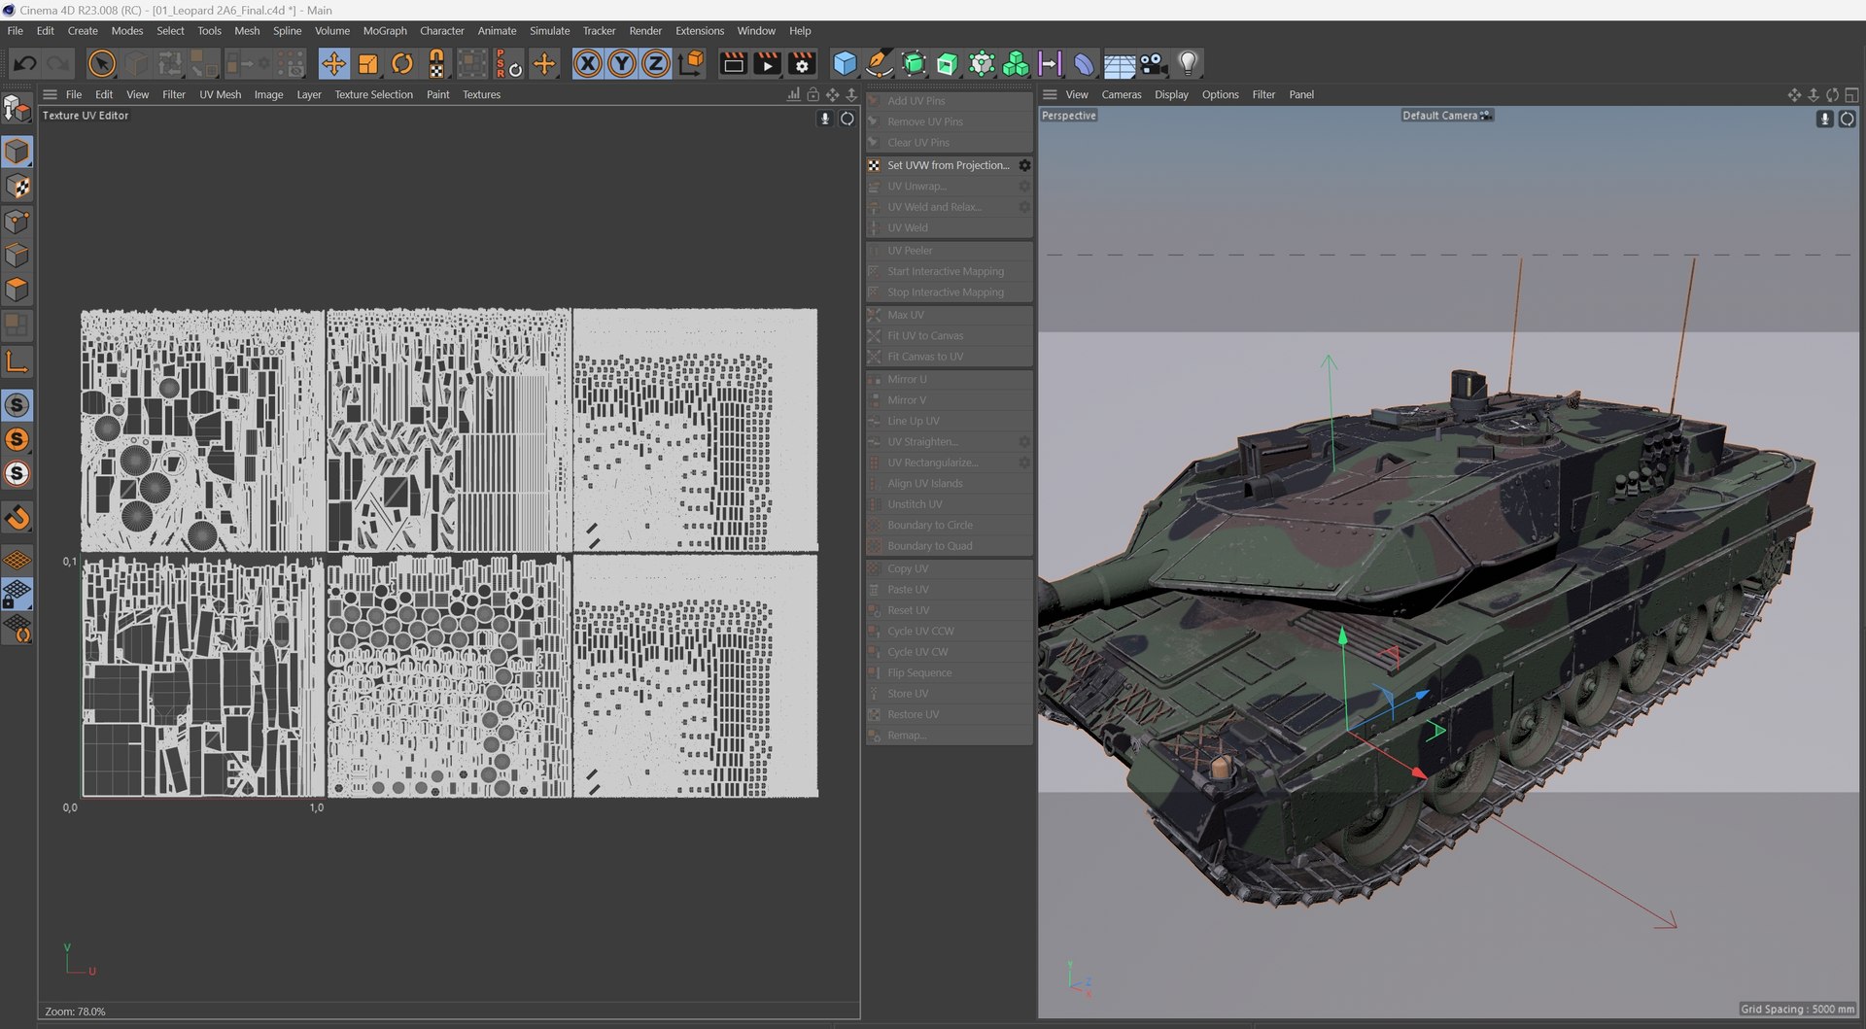Toggle the coordinate system cube icon
1866x1029 pixels.
click(691, 64)
